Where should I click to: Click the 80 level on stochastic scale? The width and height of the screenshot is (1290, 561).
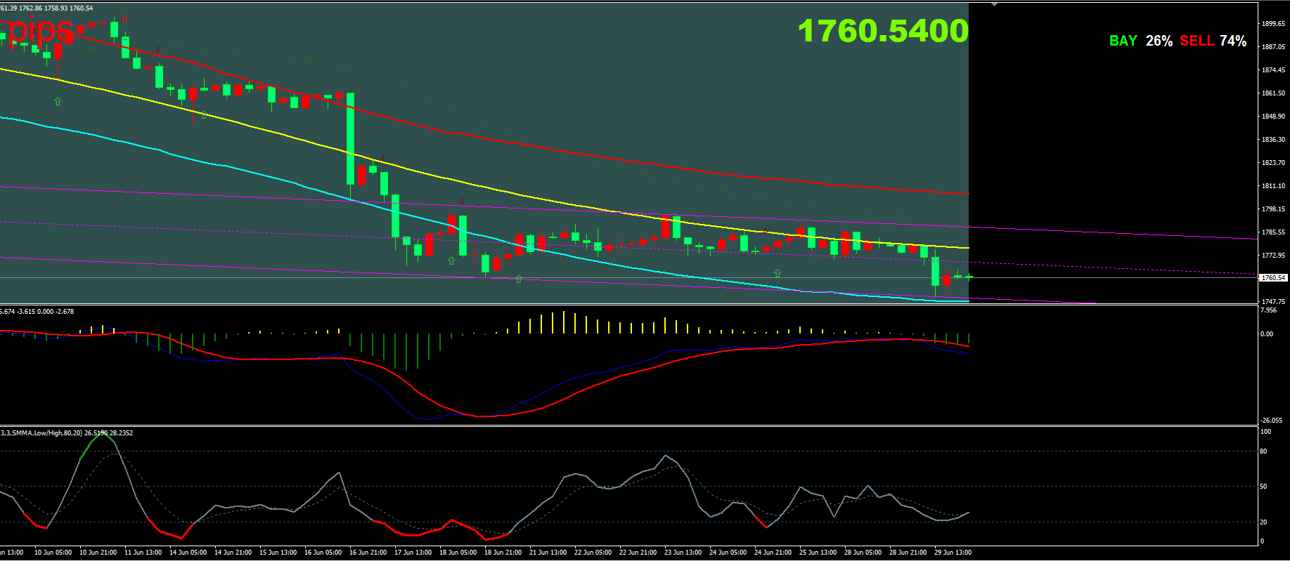click(x=1263, y=451)
